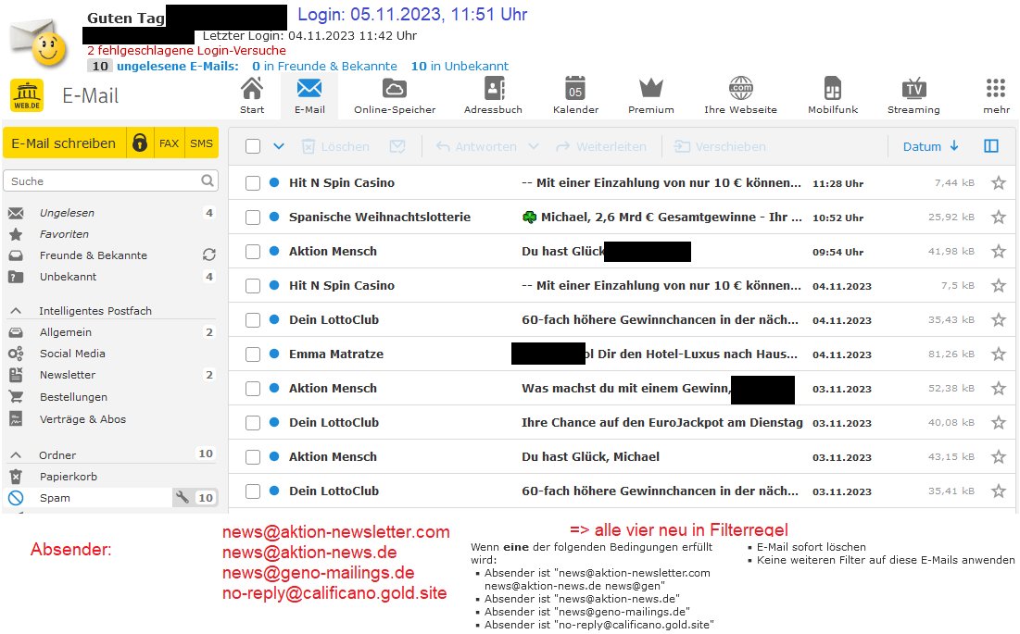Star the Dein LottoClub EuroJackpot email
Image resolution: width=1020 pixels, height=634 pixels.
click(998, 422)
